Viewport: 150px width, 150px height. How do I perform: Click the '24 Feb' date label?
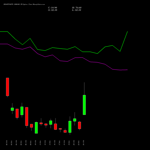pyautogui.click(x=83, y=143)
